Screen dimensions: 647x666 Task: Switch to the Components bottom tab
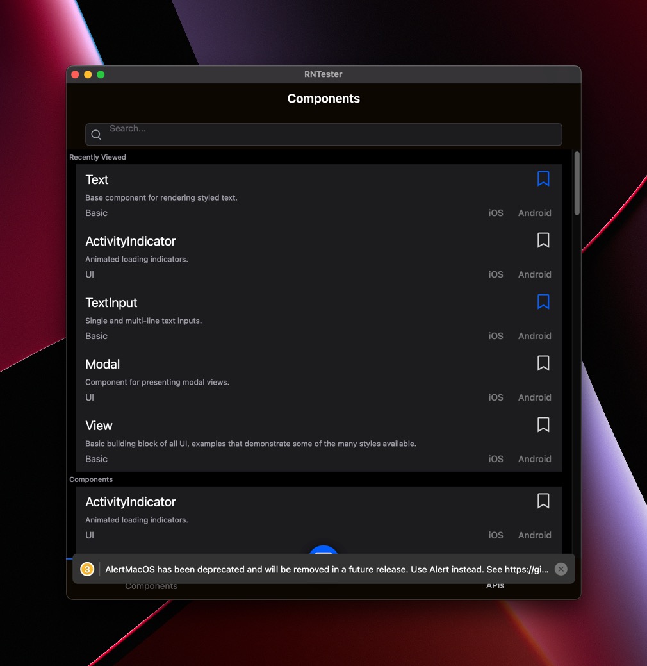[151, 586]
